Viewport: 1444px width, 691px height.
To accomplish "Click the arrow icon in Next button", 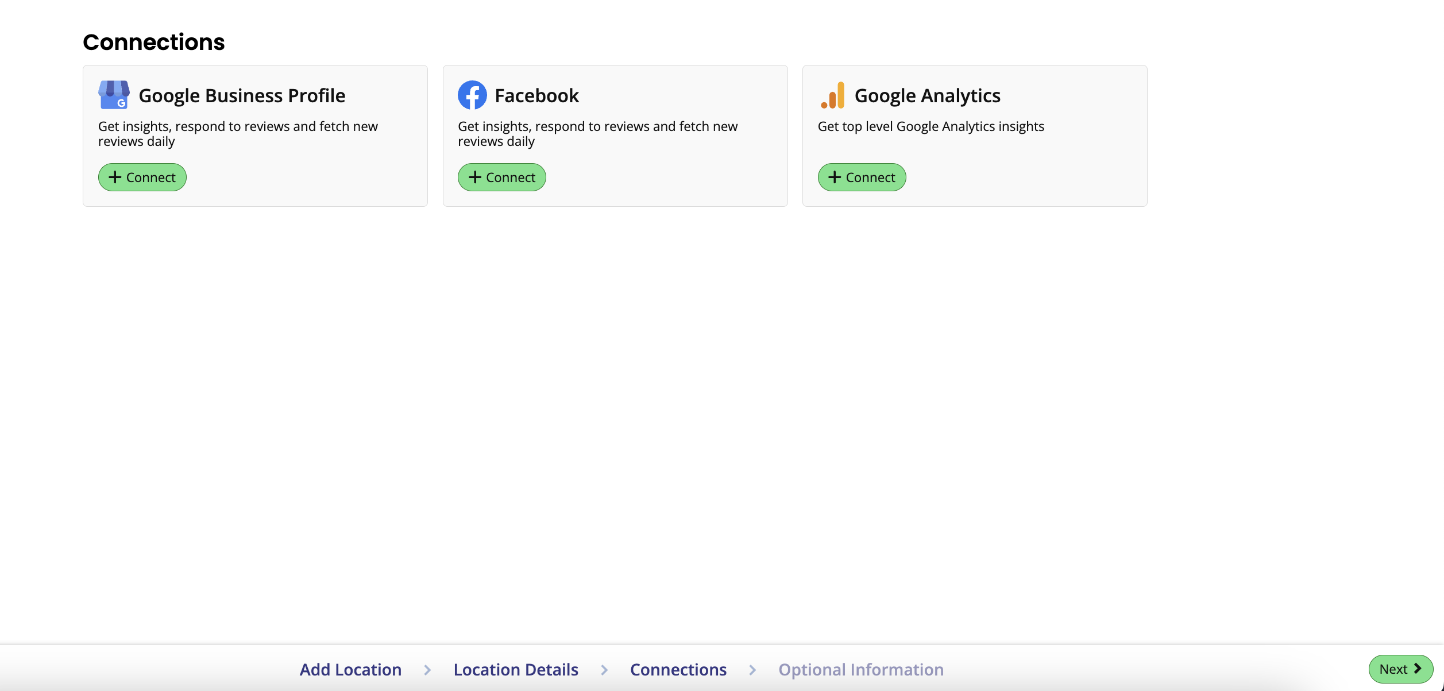I will (x=1418, y=669).
